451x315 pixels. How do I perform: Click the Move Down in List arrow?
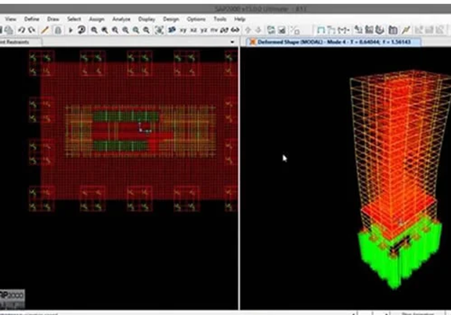pos(258,30)
